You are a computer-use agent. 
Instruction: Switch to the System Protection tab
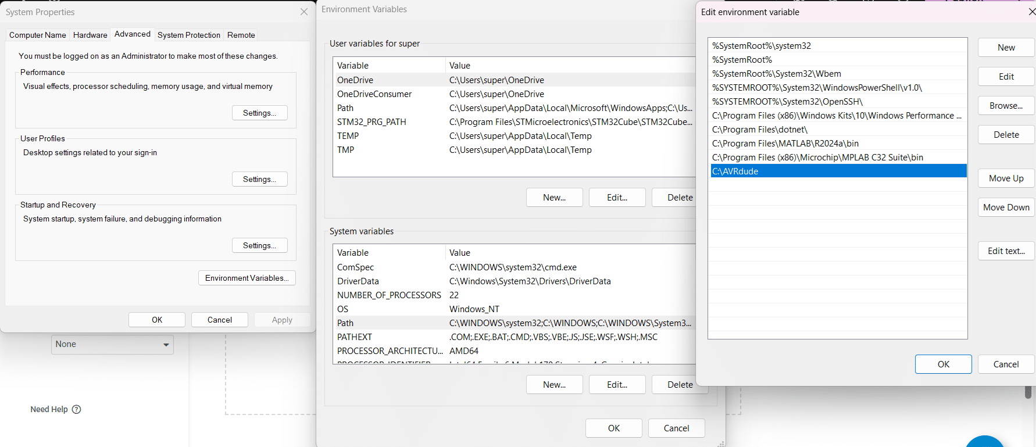189,35
